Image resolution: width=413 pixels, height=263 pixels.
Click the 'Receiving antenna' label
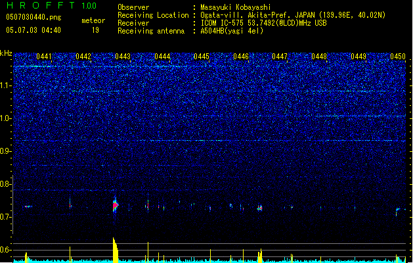(151, 31)
